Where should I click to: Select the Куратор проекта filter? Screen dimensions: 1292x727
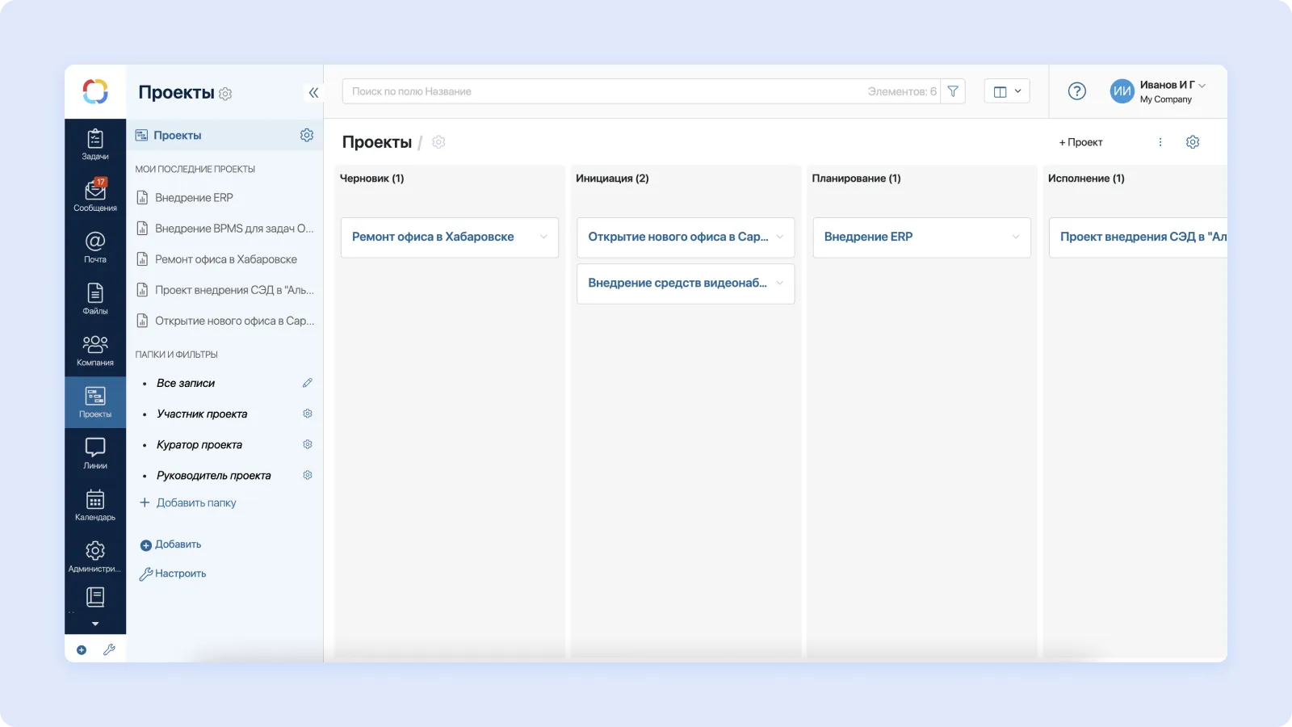click(199, 445)
